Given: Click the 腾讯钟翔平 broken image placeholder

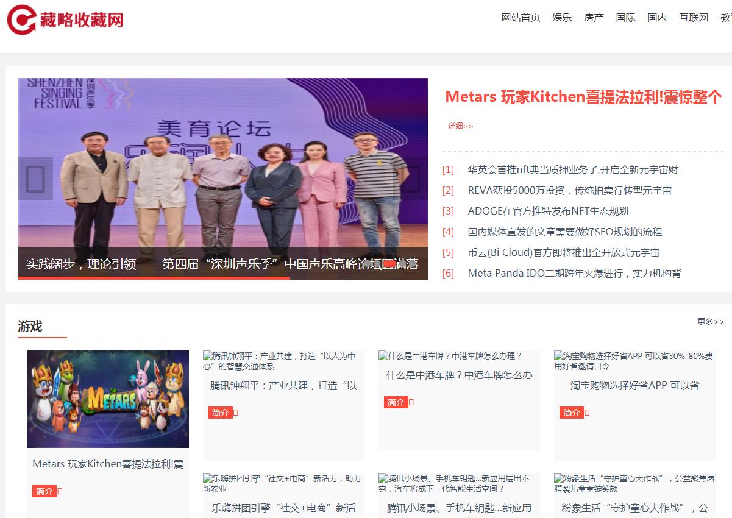Looking at the screenshot, I should point(283,361).
